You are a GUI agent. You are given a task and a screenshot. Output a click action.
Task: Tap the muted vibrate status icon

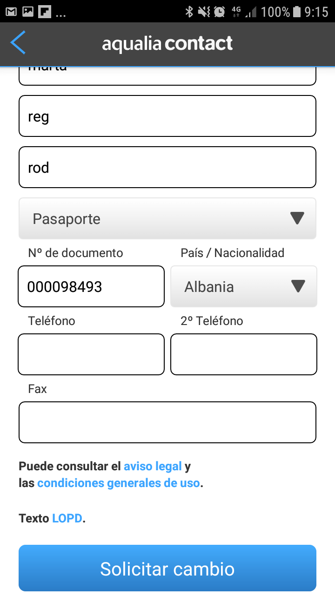[x=204, y=11]
